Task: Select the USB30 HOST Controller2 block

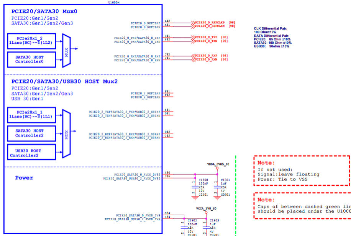Action: 31,152
